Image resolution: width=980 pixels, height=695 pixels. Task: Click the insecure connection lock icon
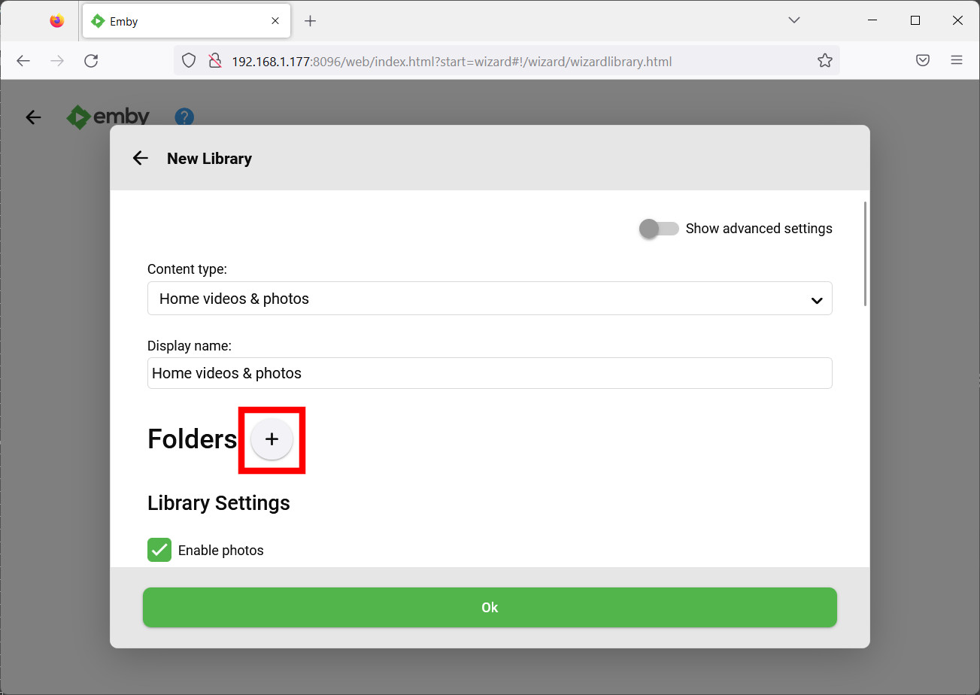[215, 61]
